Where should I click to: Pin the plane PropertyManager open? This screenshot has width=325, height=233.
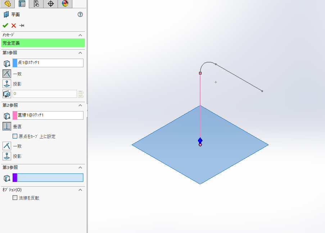[x=22, y=26]
